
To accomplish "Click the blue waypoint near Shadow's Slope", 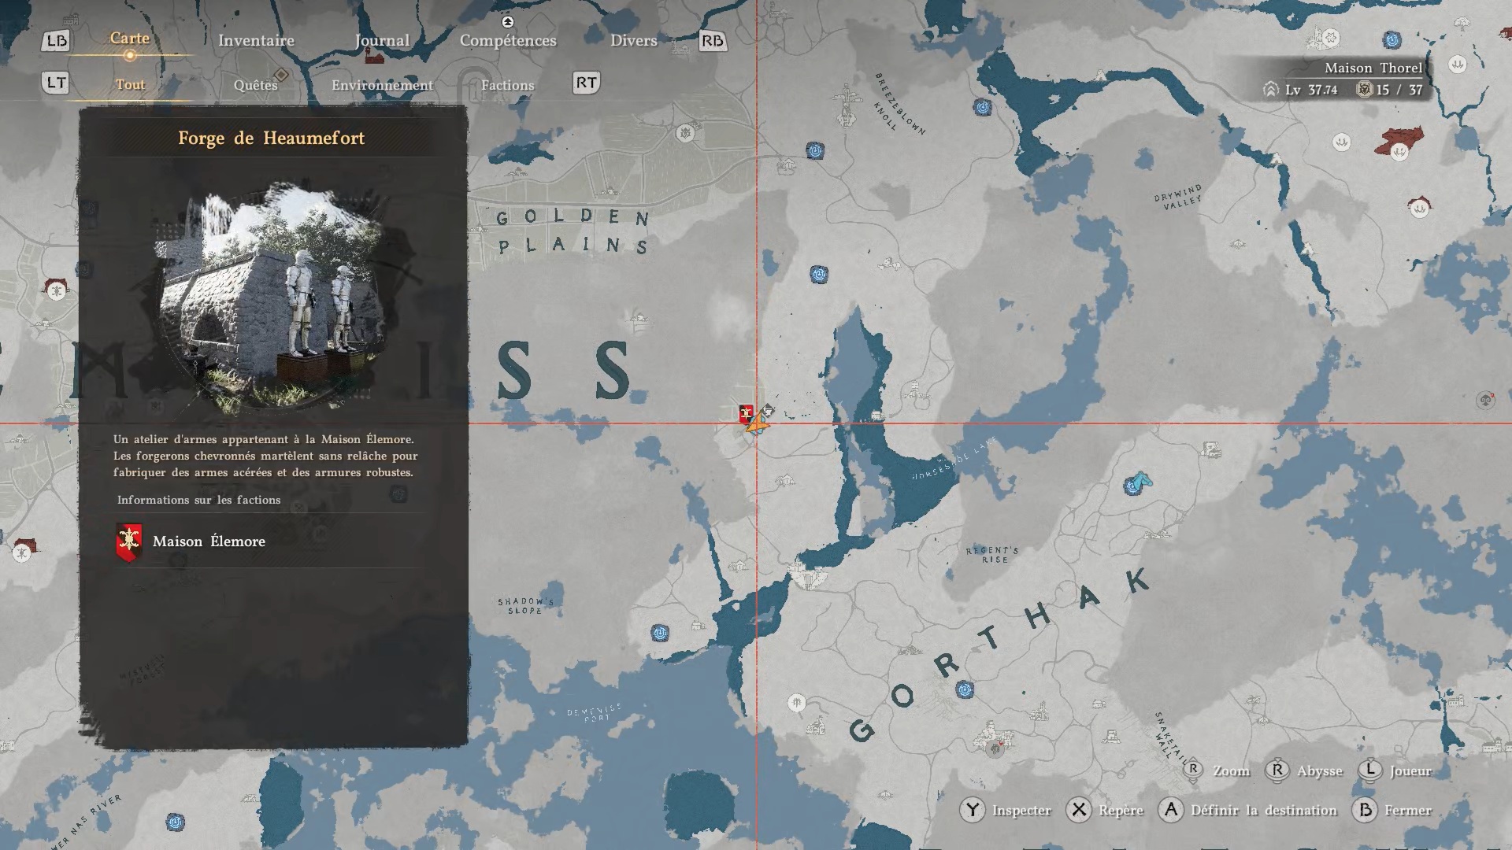I will (x=660, y=633).
